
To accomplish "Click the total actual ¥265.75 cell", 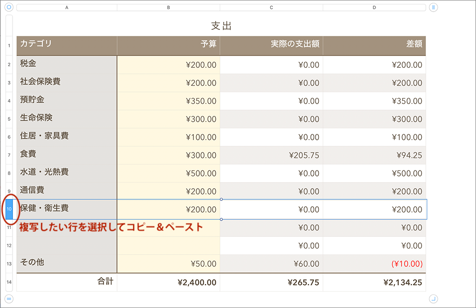I will (271, 282).
